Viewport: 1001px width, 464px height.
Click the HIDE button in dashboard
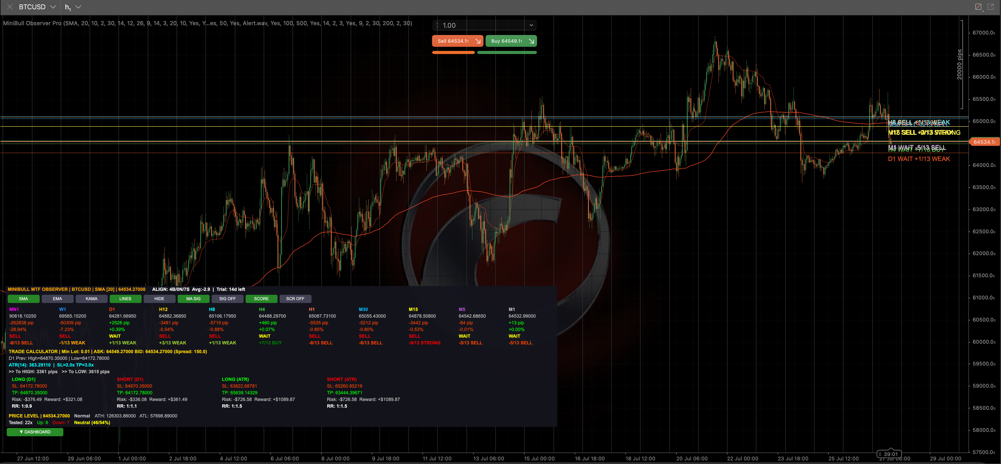pyautogui.click(x=159, y=299)
